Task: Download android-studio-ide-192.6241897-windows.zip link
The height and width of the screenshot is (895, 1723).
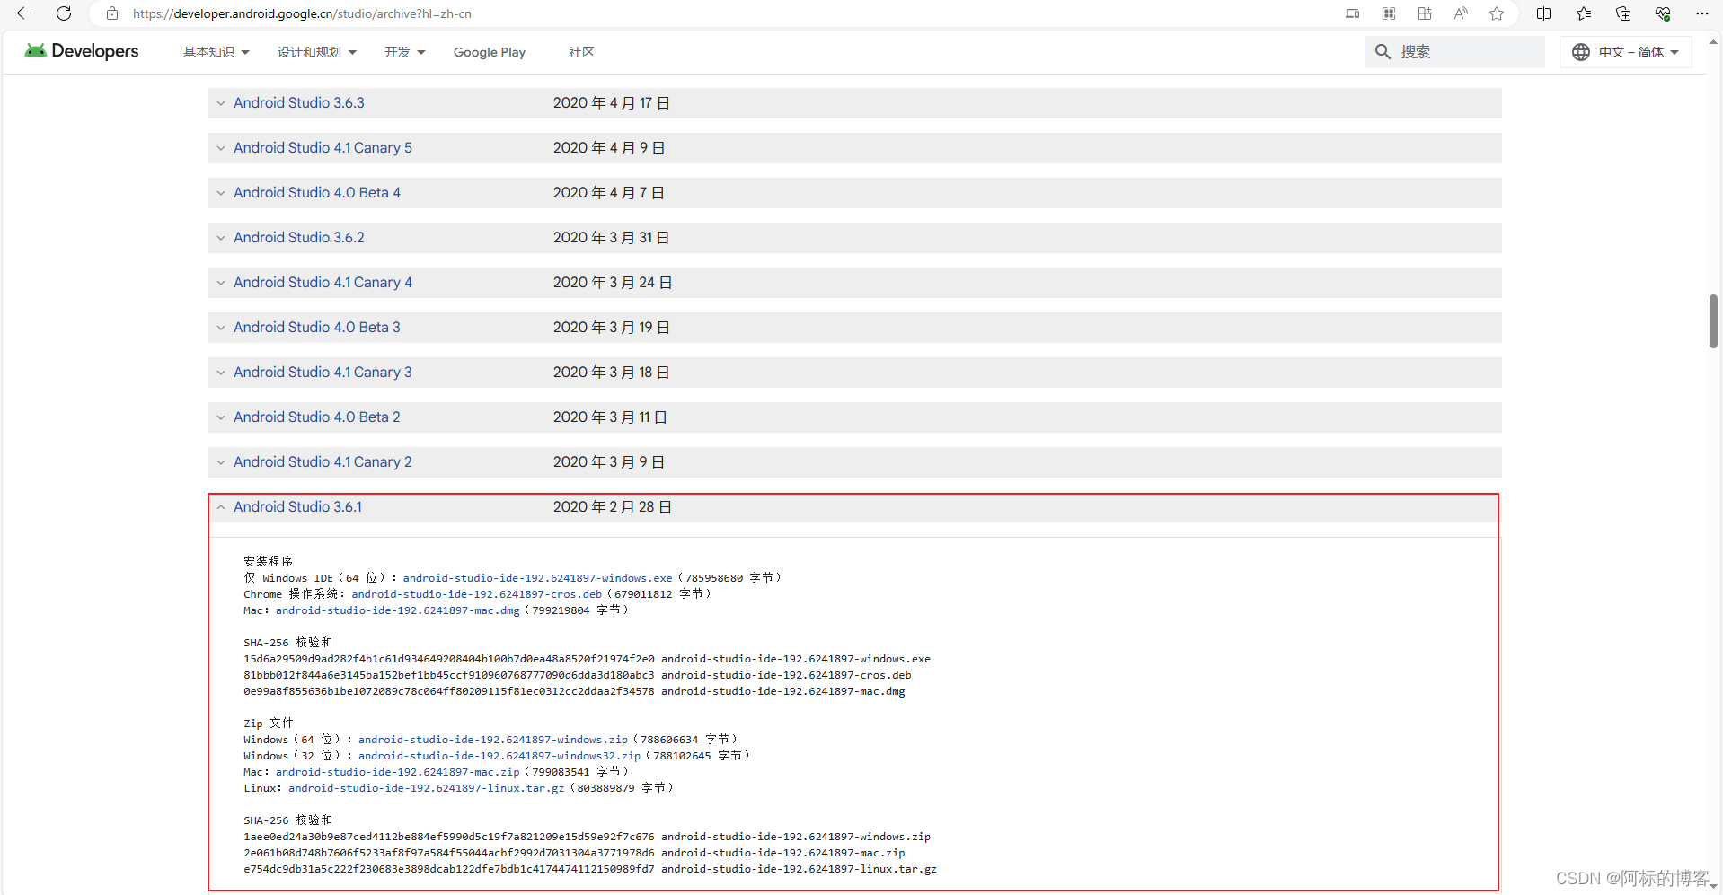Action: pyautogui.click(x=493, y=740)
